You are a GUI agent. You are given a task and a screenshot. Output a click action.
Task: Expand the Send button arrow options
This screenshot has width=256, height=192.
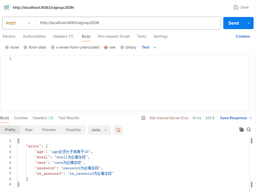click(x=249, y=23)
